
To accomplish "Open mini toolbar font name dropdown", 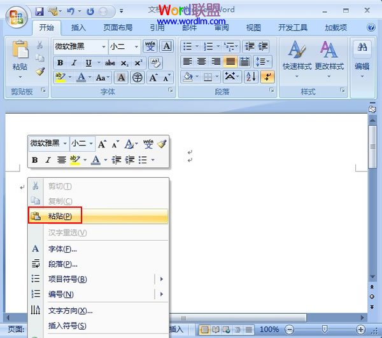I will click(65, 144).
